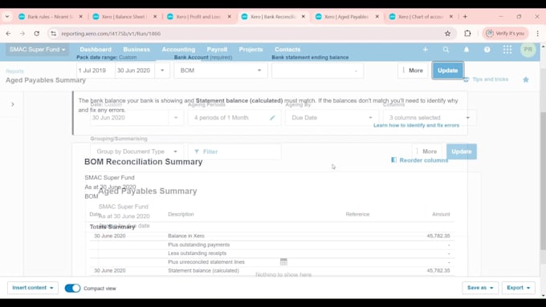Click the browser address bar URL

pos(111,34)
